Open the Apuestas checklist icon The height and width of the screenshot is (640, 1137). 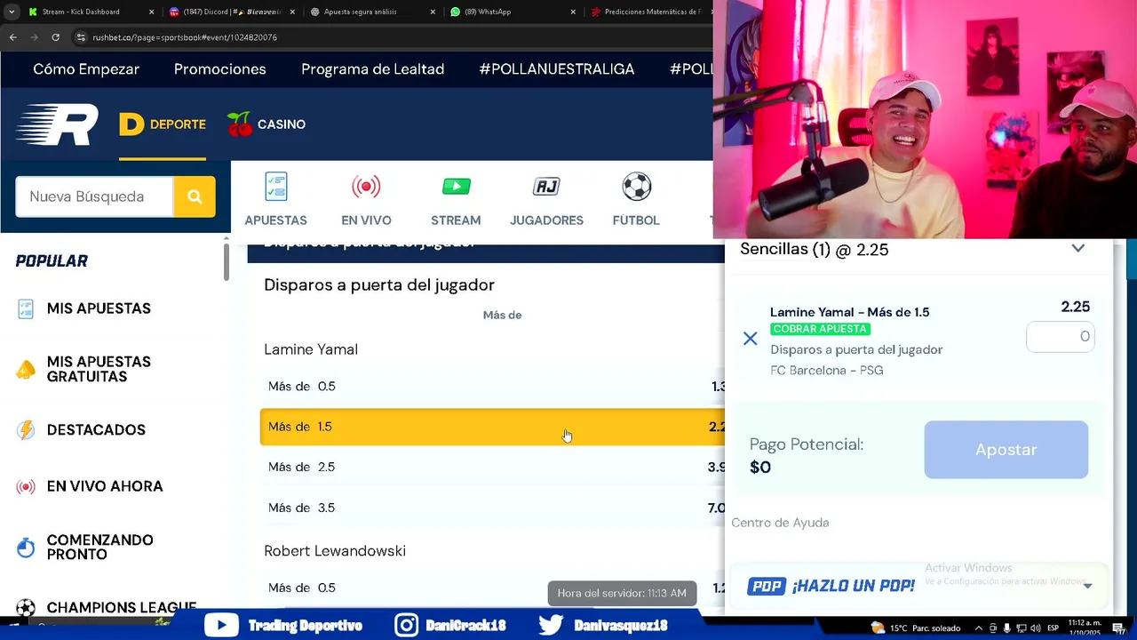276,187
